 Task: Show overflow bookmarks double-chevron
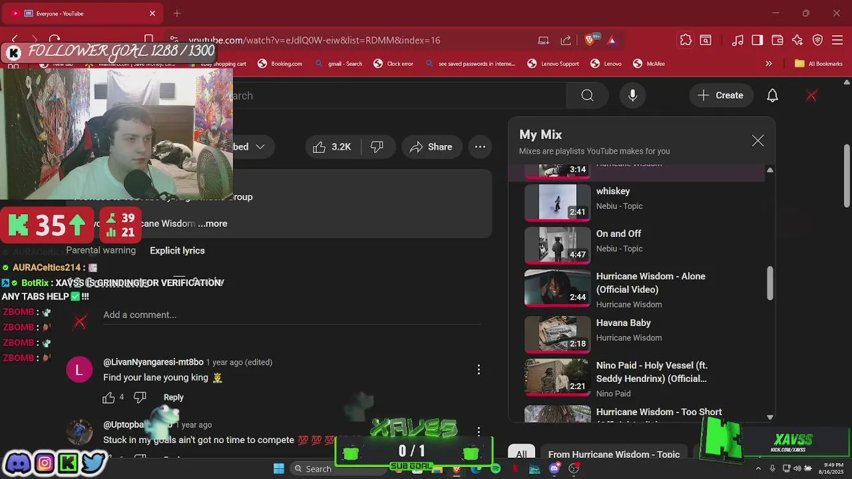pos(769,64)
